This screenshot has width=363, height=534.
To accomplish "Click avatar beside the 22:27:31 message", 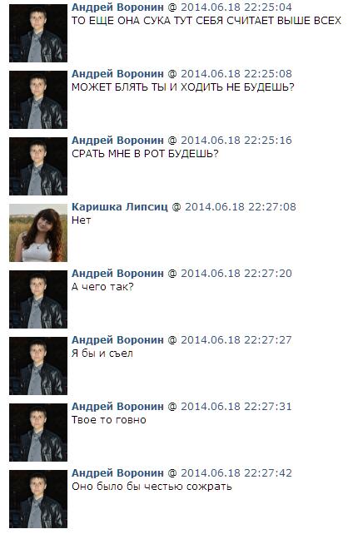I will [x=38, y=433].
